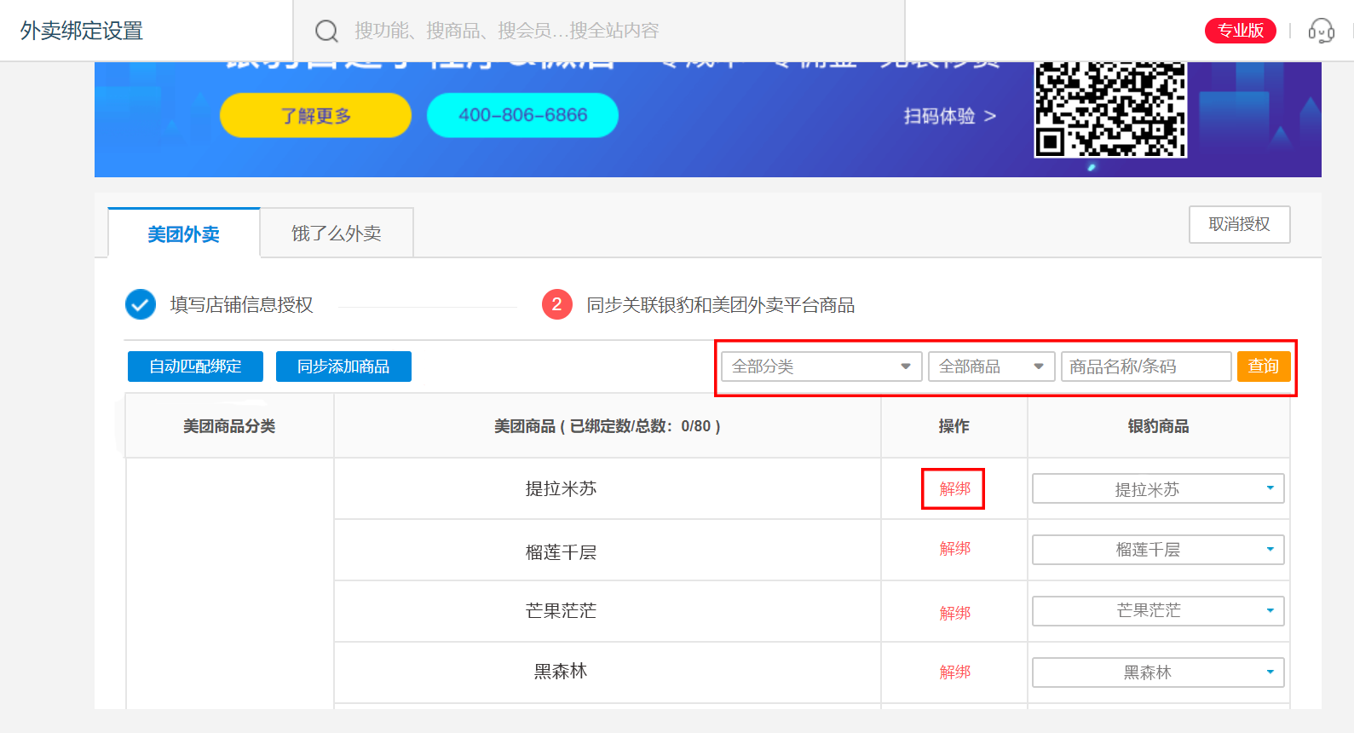Click the 黑森林 美团商品 cell

pos(608,672)
